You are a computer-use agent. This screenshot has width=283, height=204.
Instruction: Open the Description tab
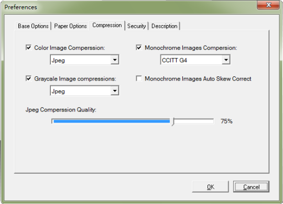pyautogui.click(x=164, y=26)
